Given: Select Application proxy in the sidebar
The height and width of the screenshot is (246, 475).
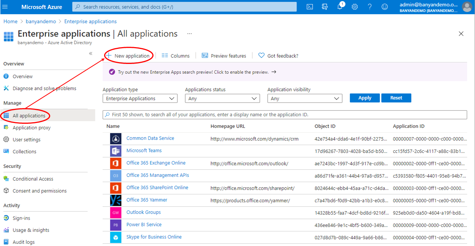Looking at the screenshot, I should (31, 128).
